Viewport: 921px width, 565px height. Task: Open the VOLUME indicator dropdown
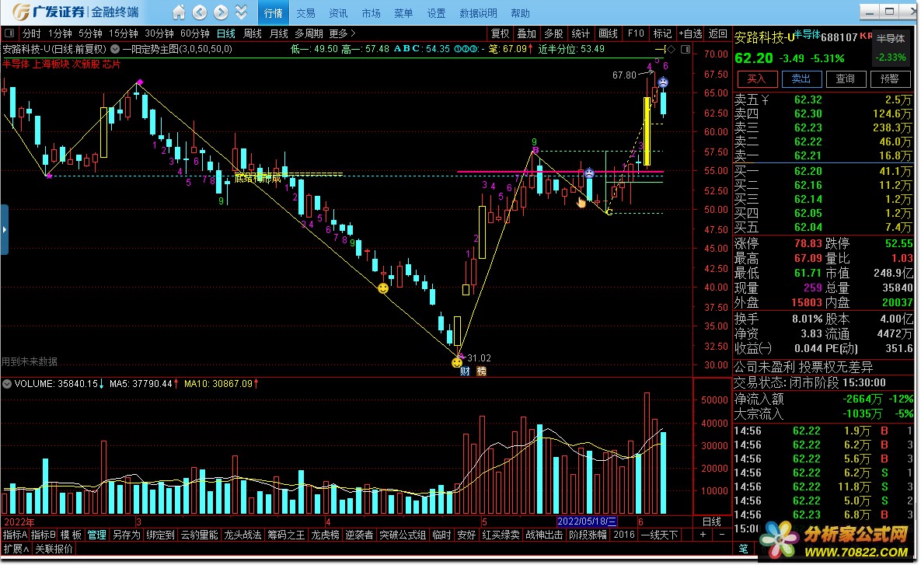coord(7,384)
